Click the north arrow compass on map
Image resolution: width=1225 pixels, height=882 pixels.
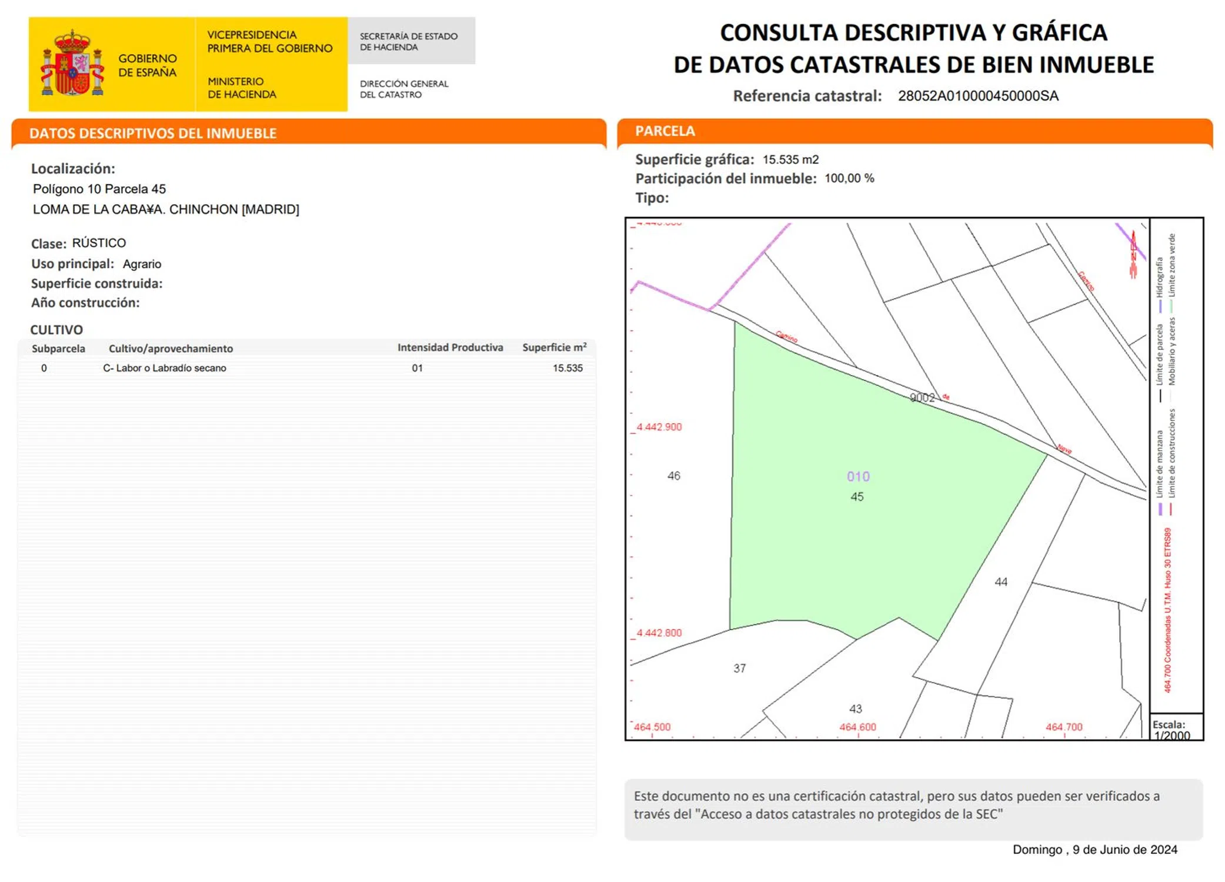click(1133, 254)
